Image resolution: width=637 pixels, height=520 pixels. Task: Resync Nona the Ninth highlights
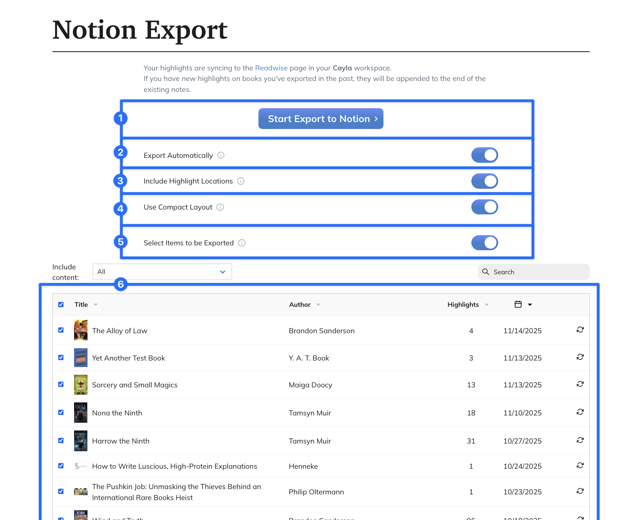580,412
